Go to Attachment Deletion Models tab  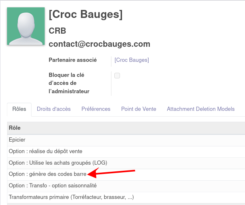(201, 109)
